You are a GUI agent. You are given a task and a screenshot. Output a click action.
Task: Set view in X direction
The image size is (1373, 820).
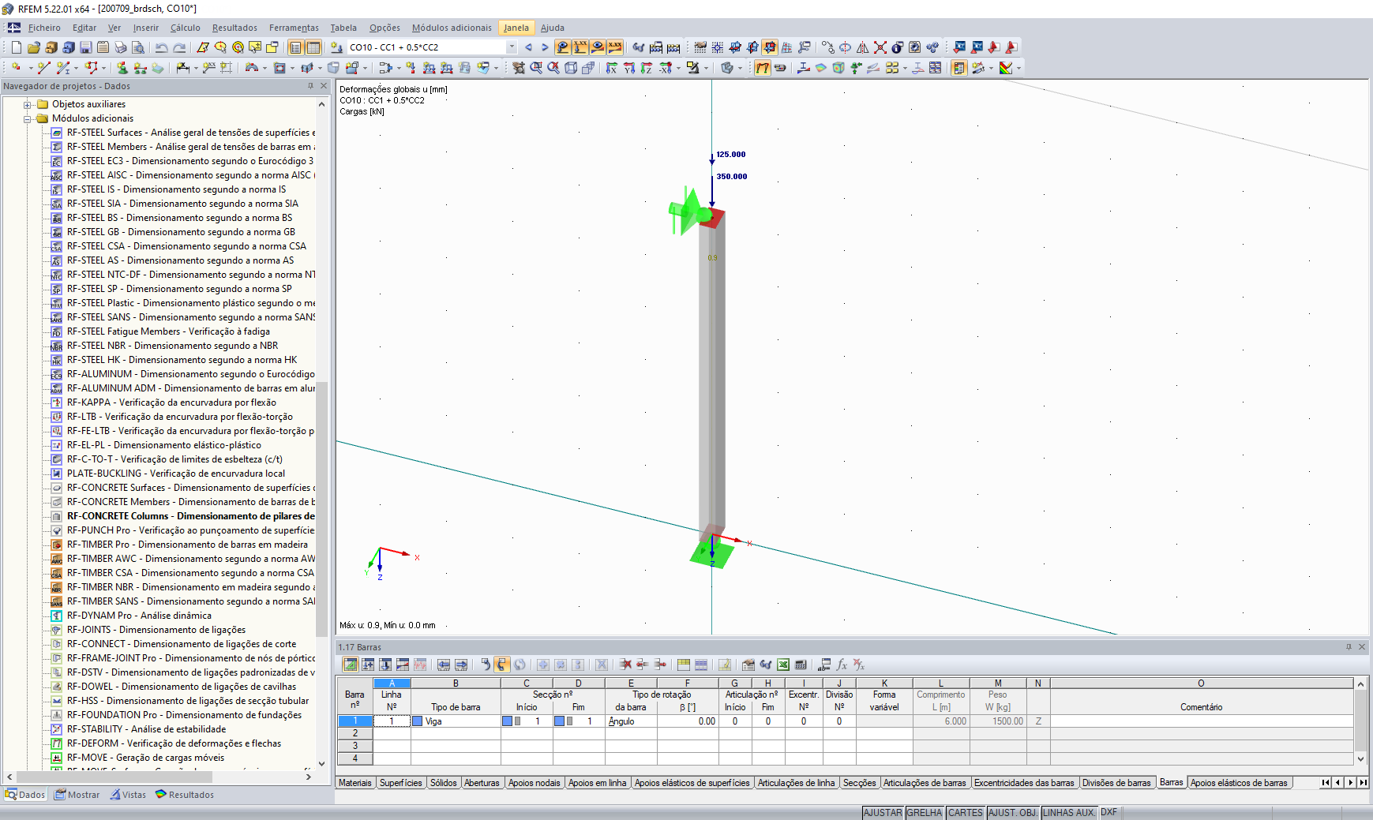(x=612, y=69)
